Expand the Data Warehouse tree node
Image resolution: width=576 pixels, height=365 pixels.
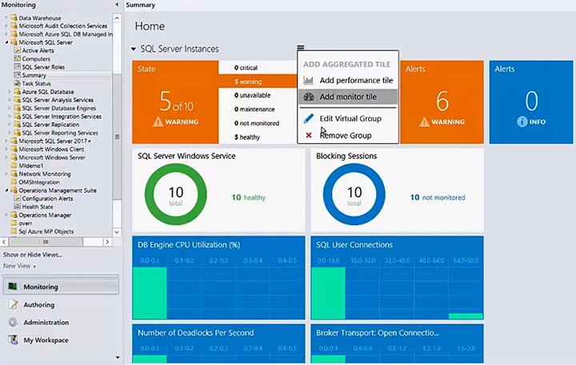[6, 18]
